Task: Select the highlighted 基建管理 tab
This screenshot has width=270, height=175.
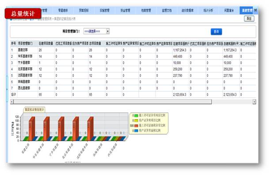Action: 247,10
